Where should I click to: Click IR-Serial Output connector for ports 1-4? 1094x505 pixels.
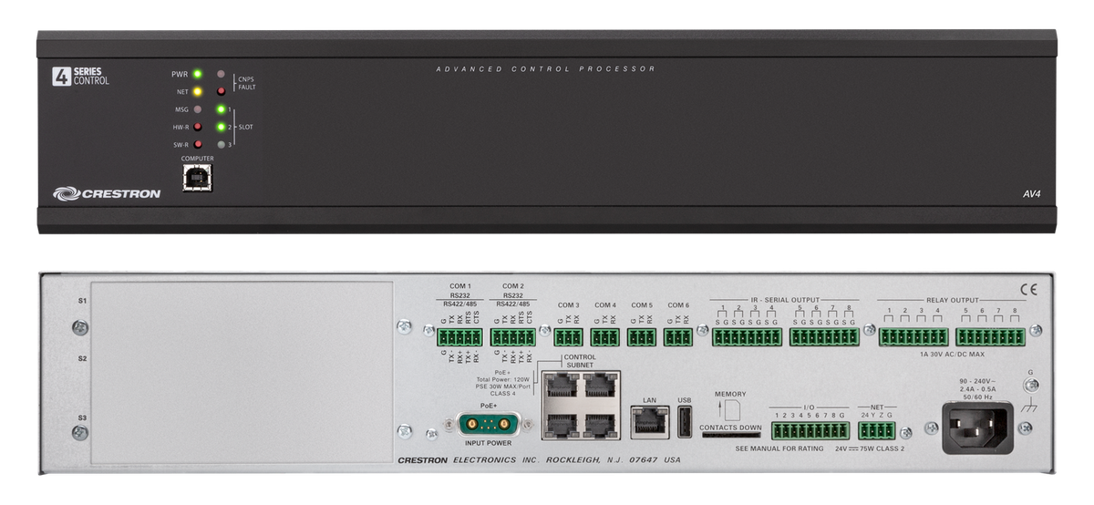tap(747, 337)
